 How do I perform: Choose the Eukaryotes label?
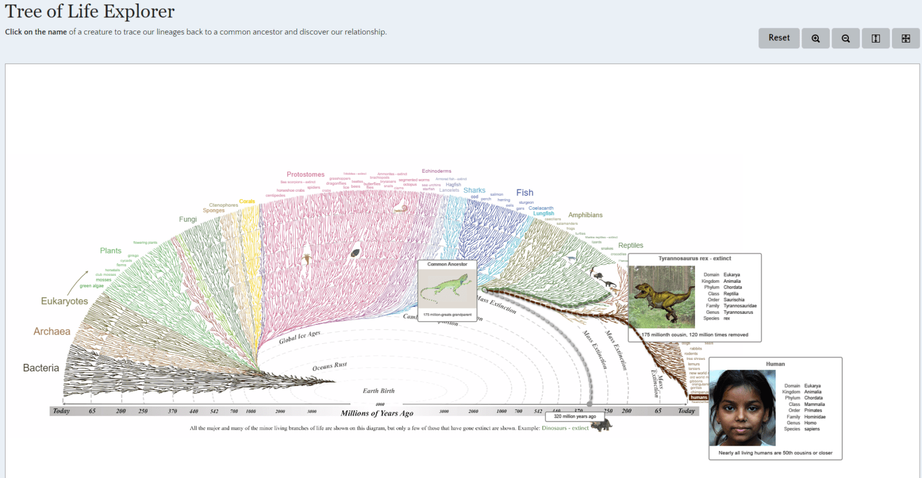[x=65, y=301]
